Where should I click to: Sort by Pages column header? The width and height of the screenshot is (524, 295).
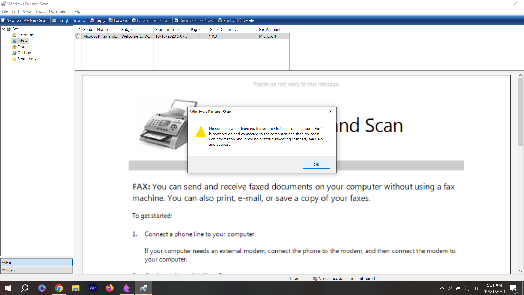196,29
